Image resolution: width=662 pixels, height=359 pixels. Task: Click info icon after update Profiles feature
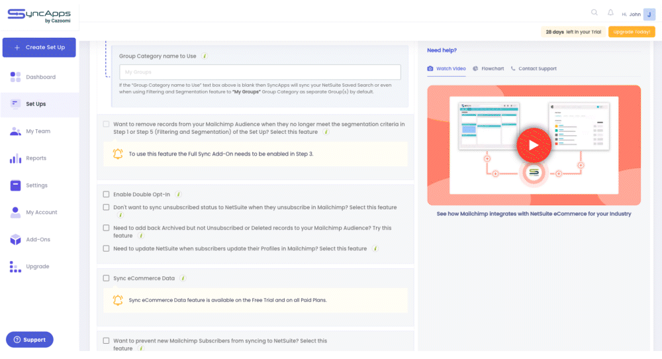click(x=375, y=248)
